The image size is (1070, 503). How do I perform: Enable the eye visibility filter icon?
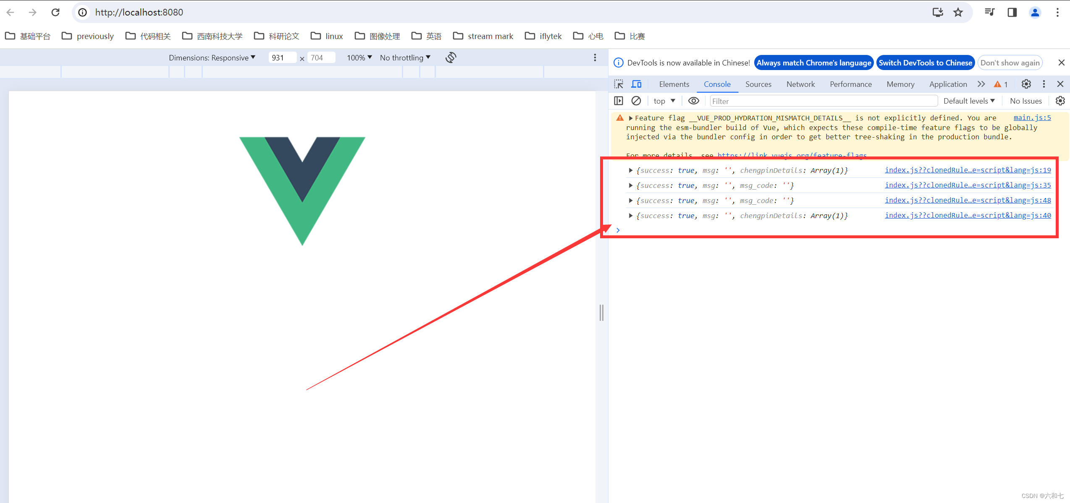[x=693, y=101]
